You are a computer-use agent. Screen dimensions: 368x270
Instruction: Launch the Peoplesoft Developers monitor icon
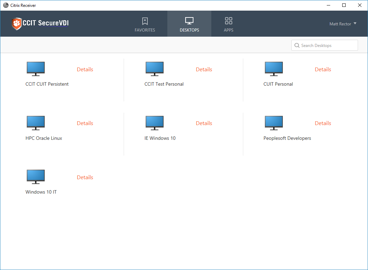274,123
